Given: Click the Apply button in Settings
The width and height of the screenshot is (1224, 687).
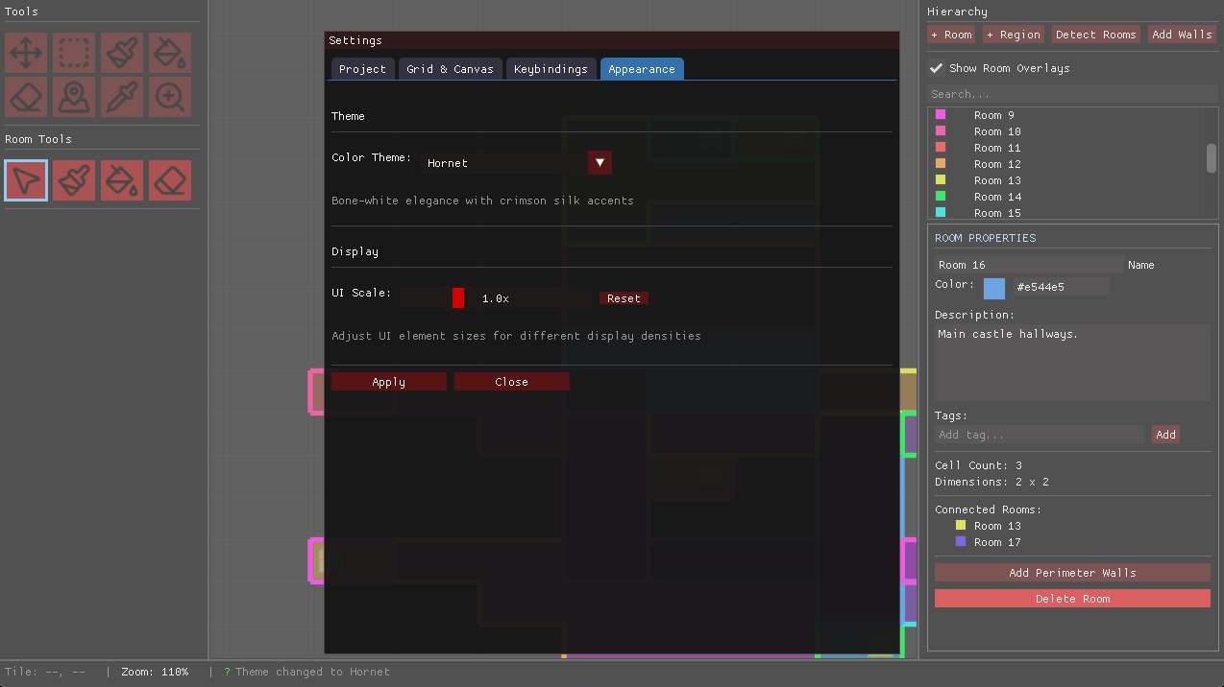Looking at the screenshot, I should [x=389, y=382].
